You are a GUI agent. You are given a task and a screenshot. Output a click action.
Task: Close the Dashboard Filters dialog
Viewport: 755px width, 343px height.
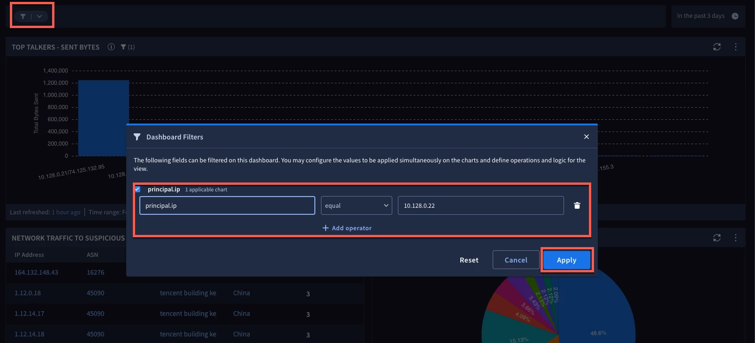587,137
